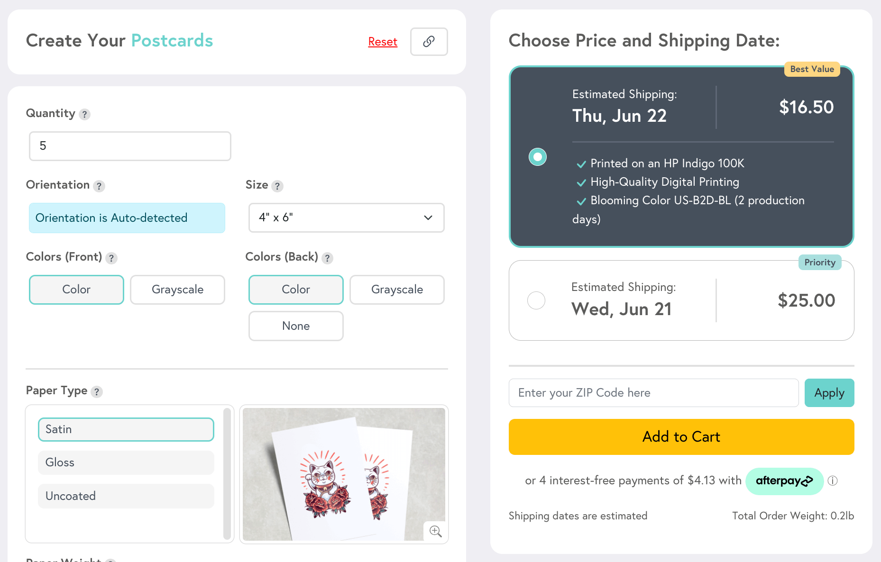881x562 pixels.
Task: Select the Best Value shipping option
Action: [x=537, y=156]
